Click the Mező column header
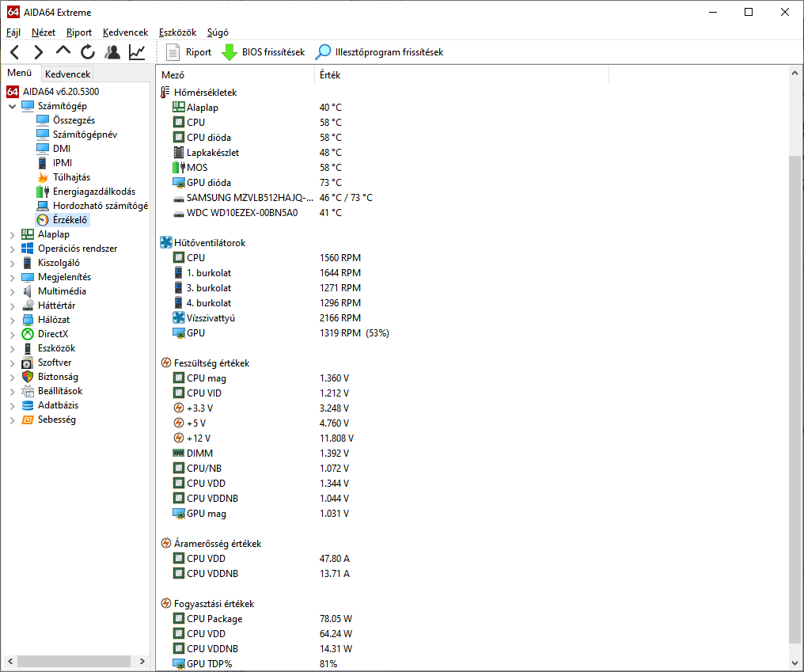 (235, 75)
